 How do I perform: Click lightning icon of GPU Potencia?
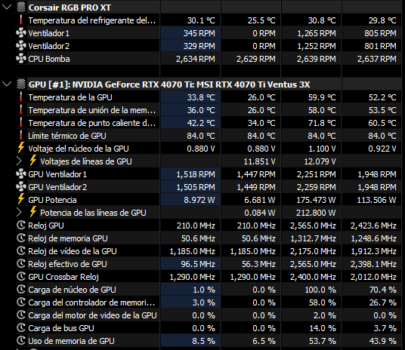[21, 199]
